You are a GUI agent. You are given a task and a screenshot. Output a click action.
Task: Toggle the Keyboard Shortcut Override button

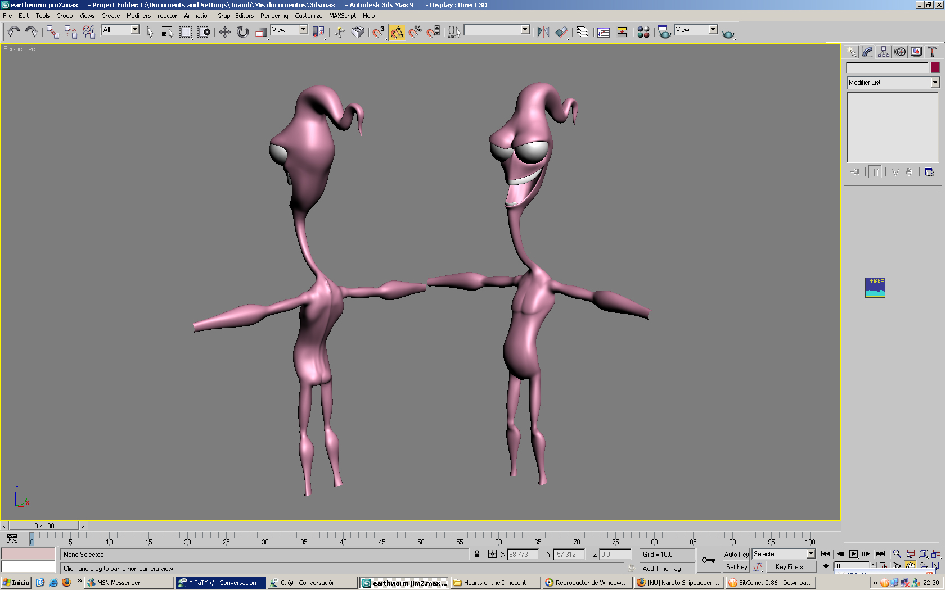coord(358,32)
